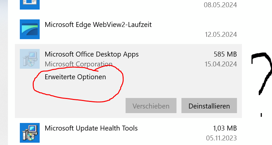Click the Microsoft Edge WebView2-Laufzeit icon
The width and height of the screenshot is (272, 145).
(30, 29)
